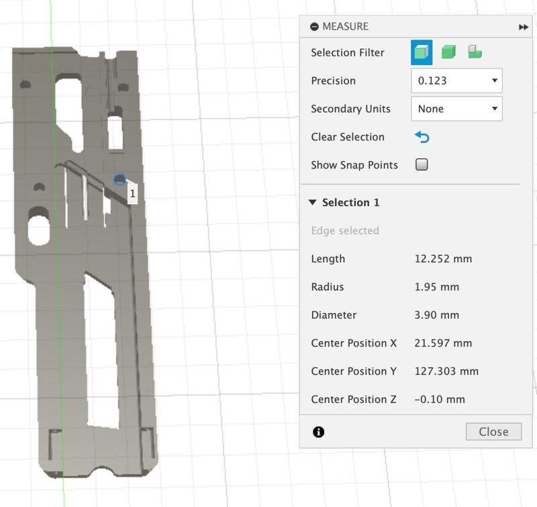Choose the Face/Edge/Vertex selection filter
The image size is (537, 507).
pyautogui.click(x=422, y=52)
